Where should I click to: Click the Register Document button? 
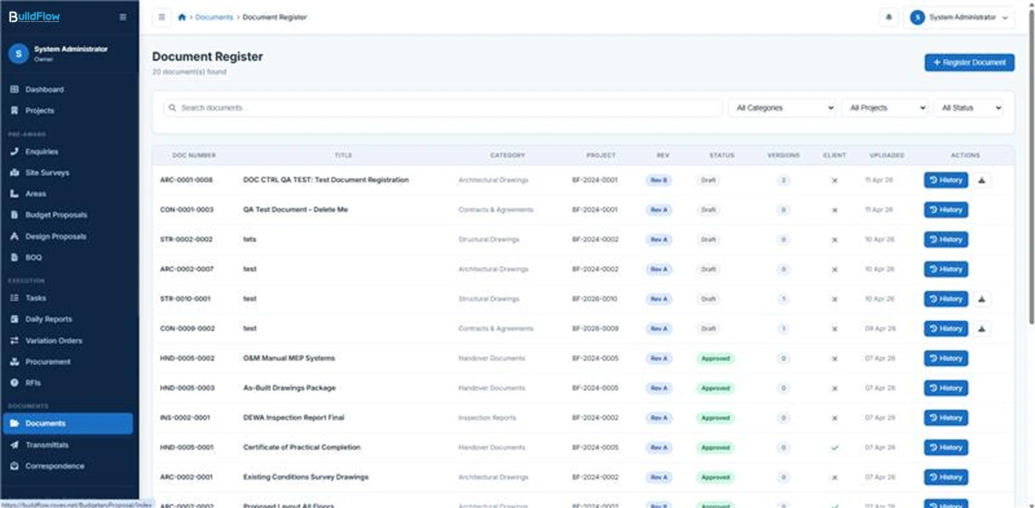(969, 63)
